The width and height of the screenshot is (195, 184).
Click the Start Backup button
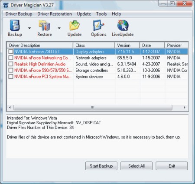coord(101,166)
